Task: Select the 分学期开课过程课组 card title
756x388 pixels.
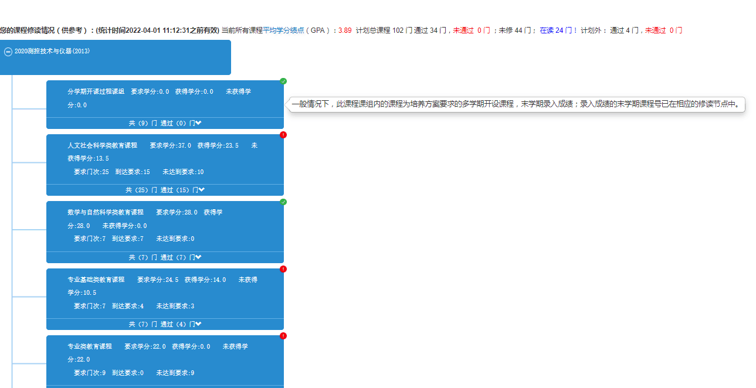Action: (96, 91)
